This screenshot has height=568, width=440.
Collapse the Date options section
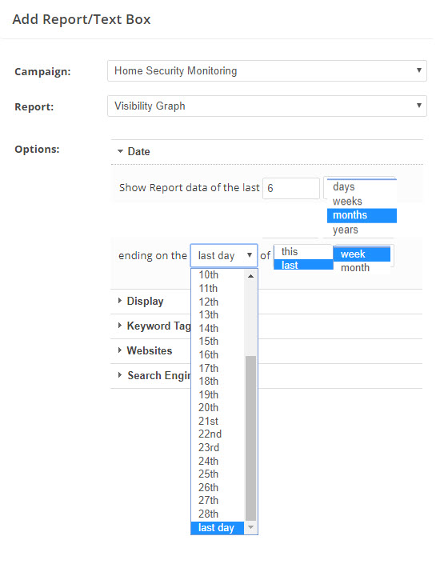click(134, 151)
